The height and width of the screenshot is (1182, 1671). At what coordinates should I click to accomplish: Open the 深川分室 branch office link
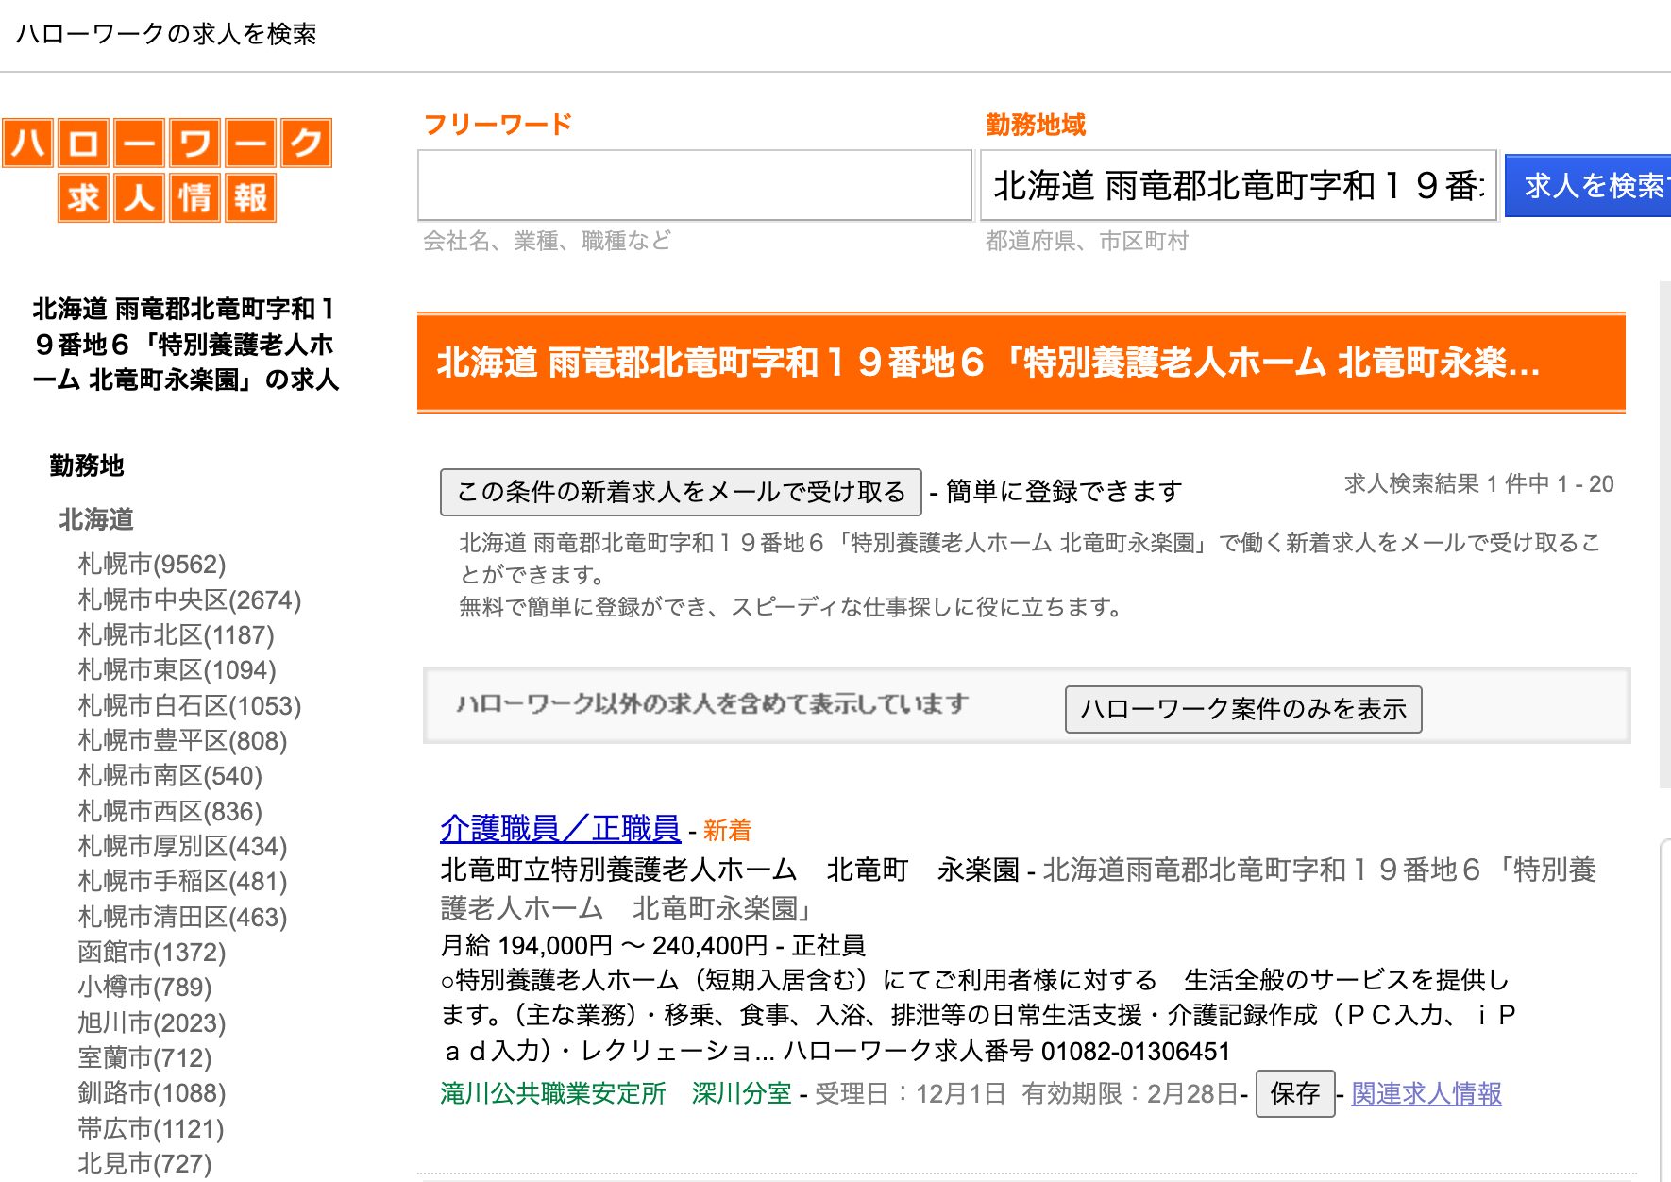click(x=742, y=1093)
